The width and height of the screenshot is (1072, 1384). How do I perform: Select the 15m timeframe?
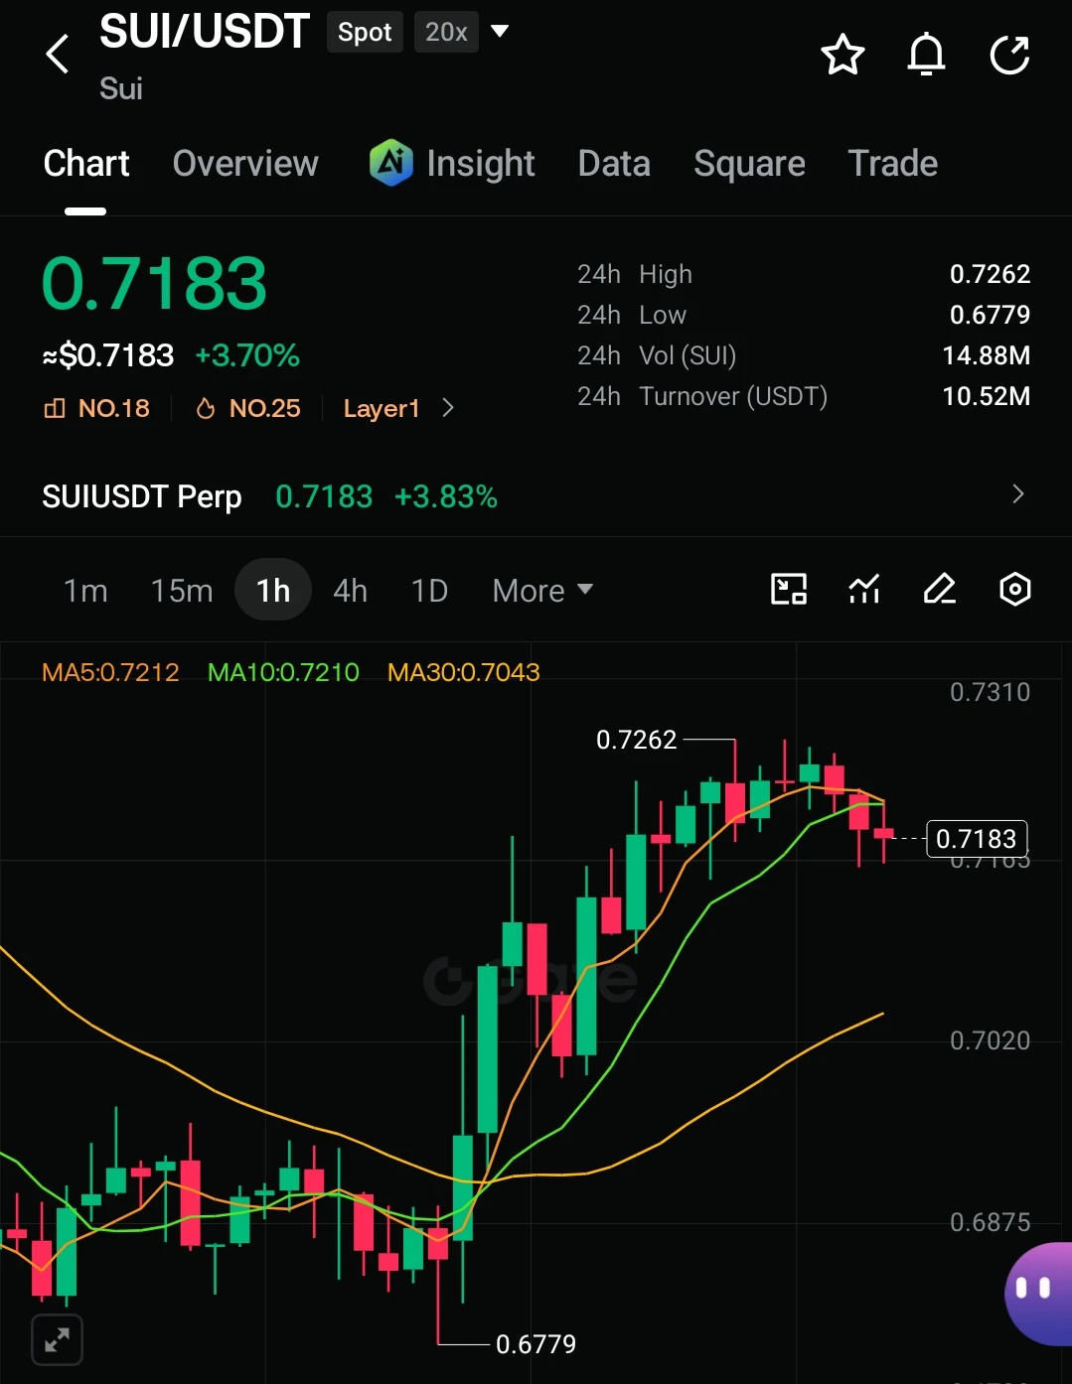(x=182, y=591)
